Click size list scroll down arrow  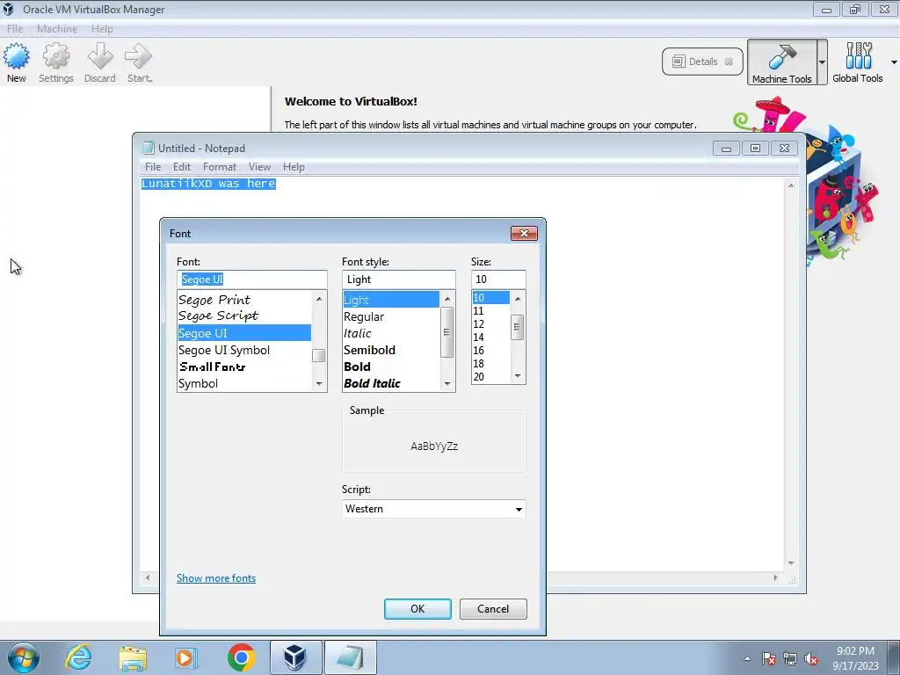(x=518, y=376)
